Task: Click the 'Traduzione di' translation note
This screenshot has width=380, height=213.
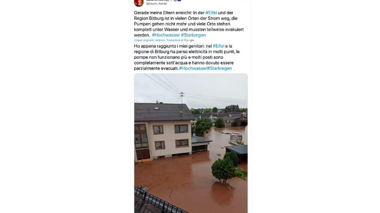Action: [x=175, y=40]
